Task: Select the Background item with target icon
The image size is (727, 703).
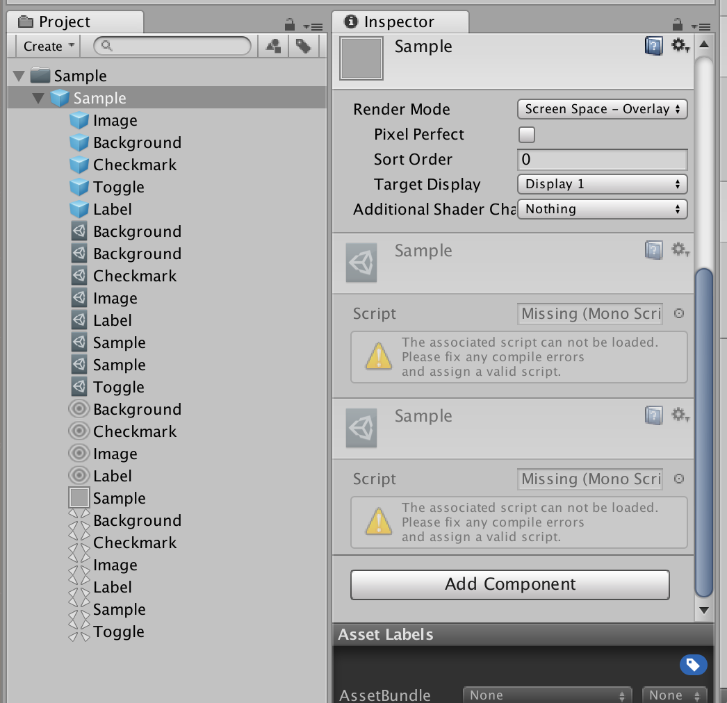Action: [x=124, y=409]
